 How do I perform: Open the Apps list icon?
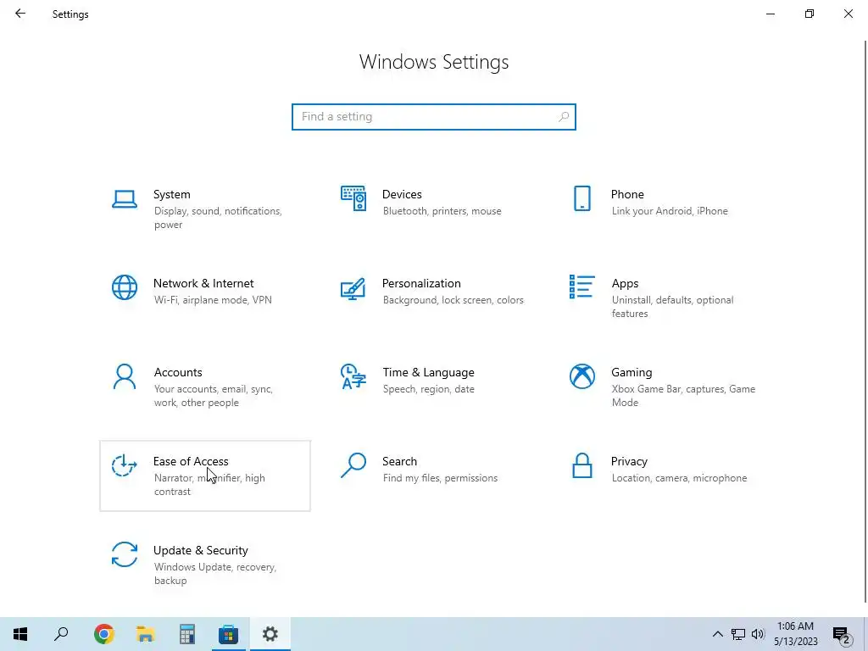click(x=581, y=287)
